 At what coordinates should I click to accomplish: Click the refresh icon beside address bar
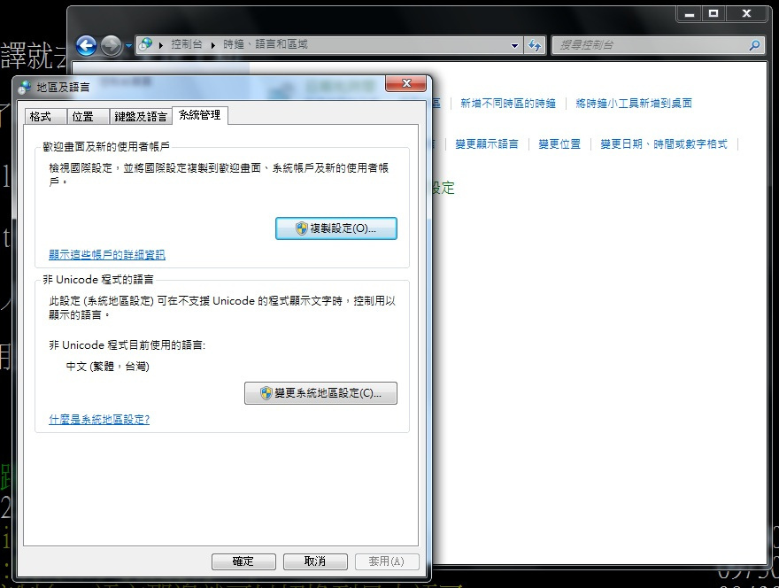tap(535, 45)
